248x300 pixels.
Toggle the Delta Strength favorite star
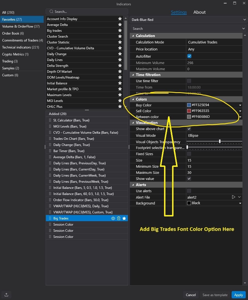120,66
